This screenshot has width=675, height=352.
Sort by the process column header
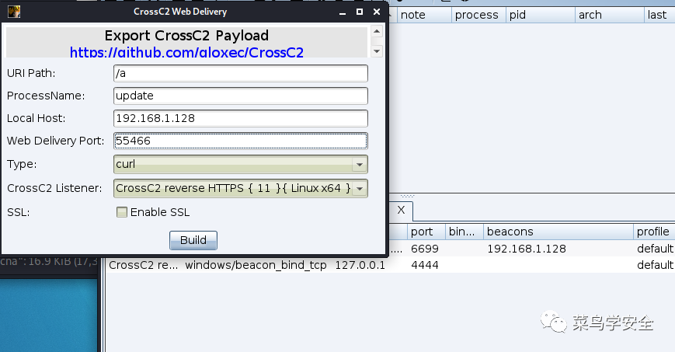[478, 15]
